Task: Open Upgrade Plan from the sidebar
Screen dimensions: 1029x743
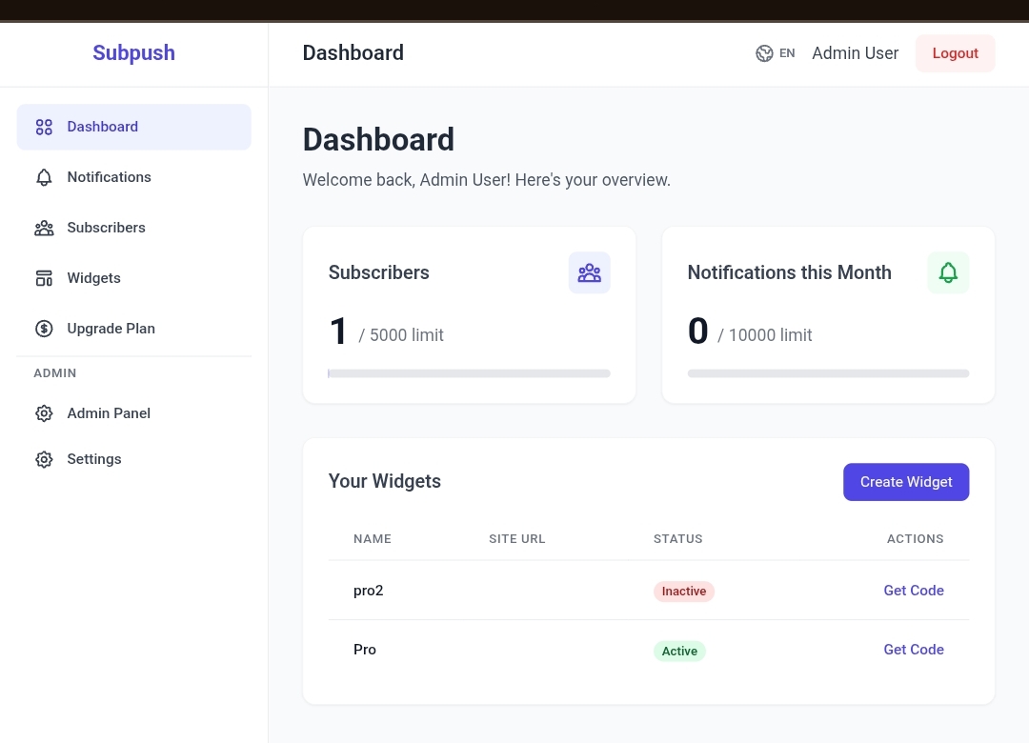Action: point(134,329)
